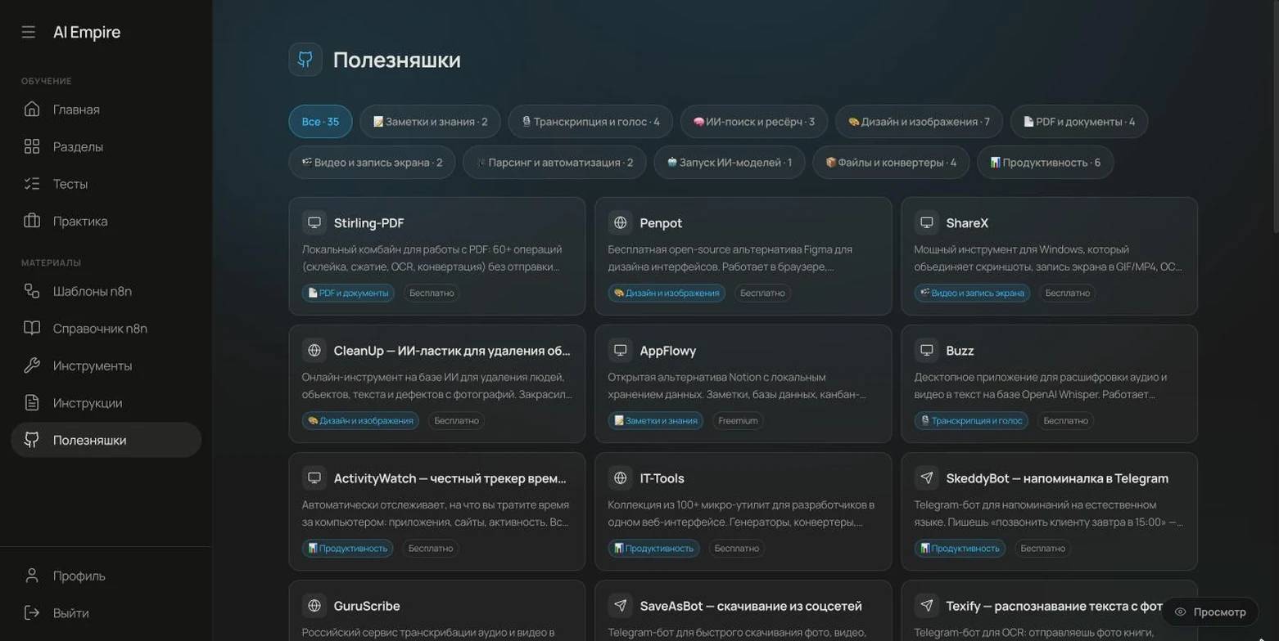Click the monitor icon on ActivityWatch card
1279x641 pixels.
click(x=314, y=478)
